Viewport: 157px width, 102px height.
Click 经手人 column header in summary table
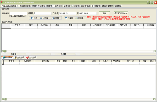[137, 25]
